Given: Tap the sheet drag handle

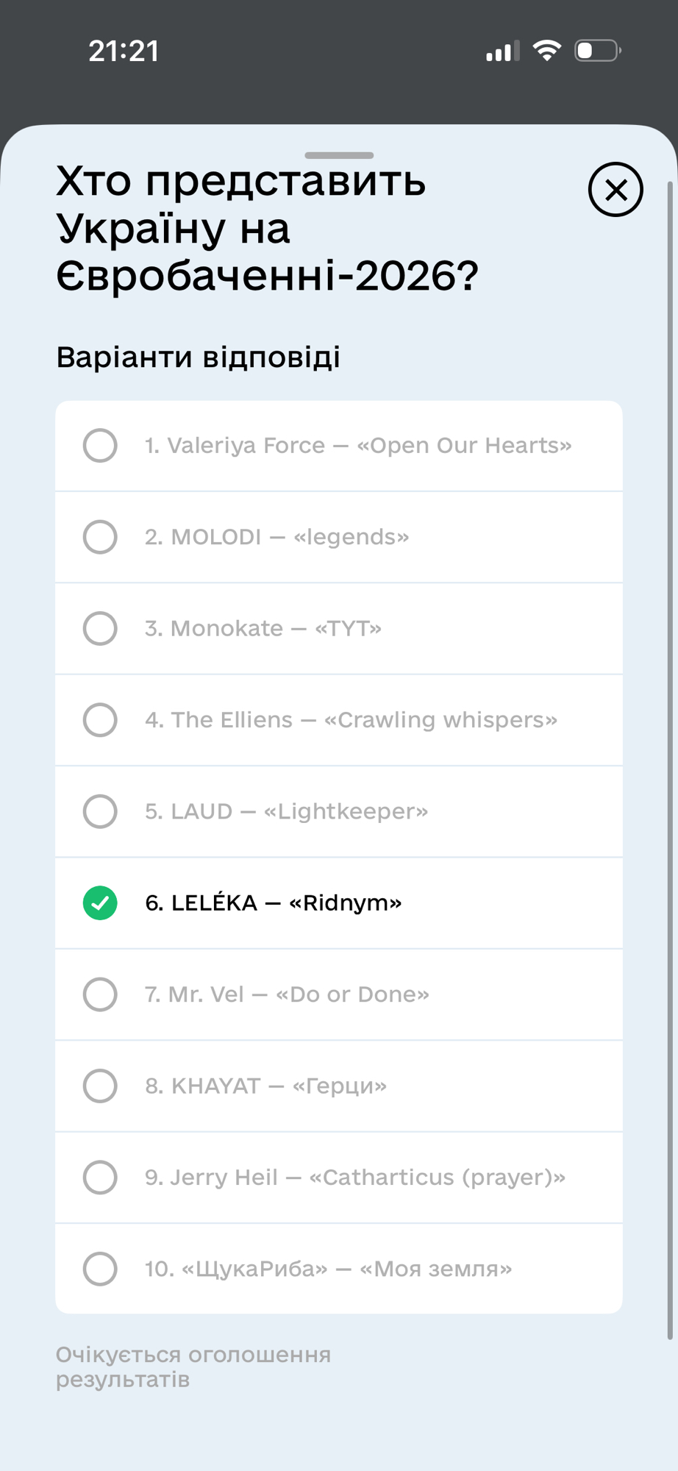Looking at the screenshot, I should (x=339, y=155).
